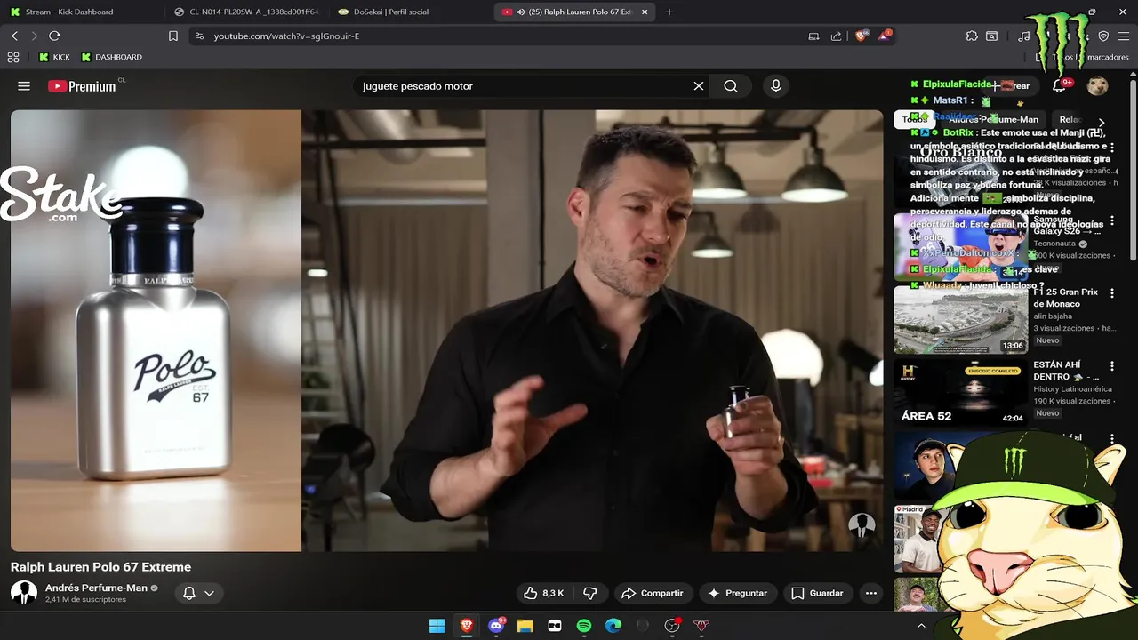
Task: Switch to CL-N014-PL20SW-A tab
Action: (246, 12)
